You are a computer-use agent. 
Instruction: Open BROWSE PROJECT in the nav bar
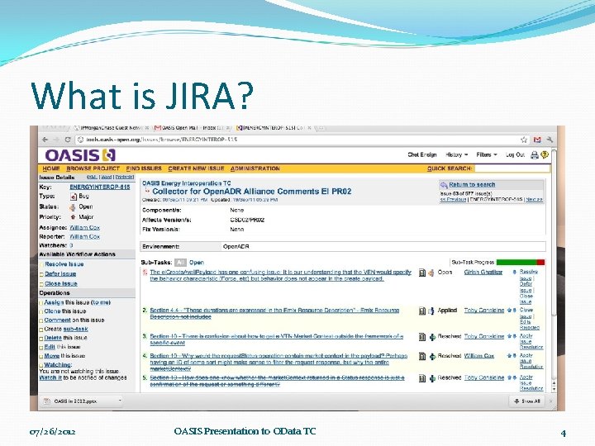click(x=93, y=168)
